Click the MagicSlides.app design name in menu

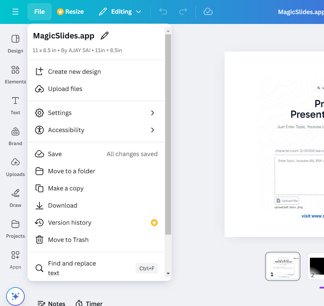(64, 36)
